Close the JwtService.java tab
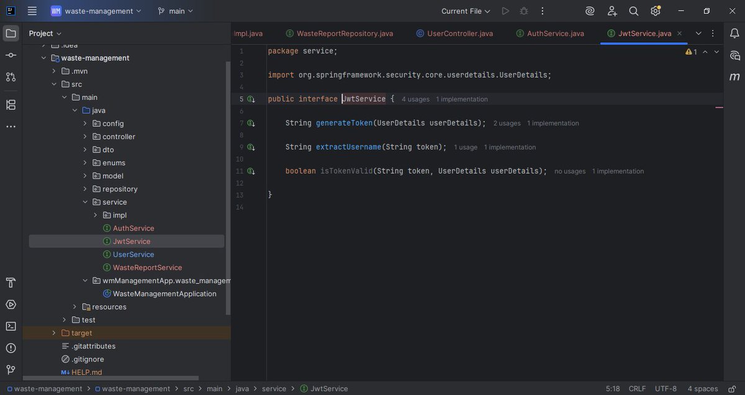 [680, 34]
